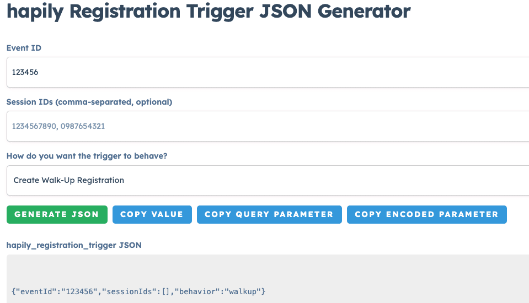Click the Event ID label
Screen dimensions: 529x303
[x=24, y=48]
